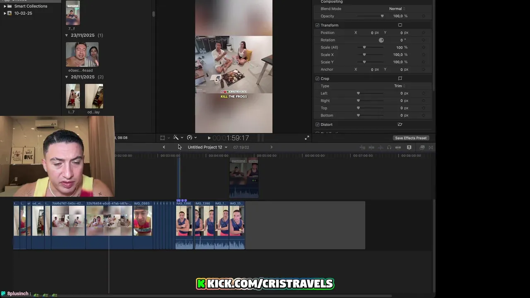Open the enhancements menu chevron beside the wand
The height and width of the screenshot is (298, 530).
click(x=182, y=138)
